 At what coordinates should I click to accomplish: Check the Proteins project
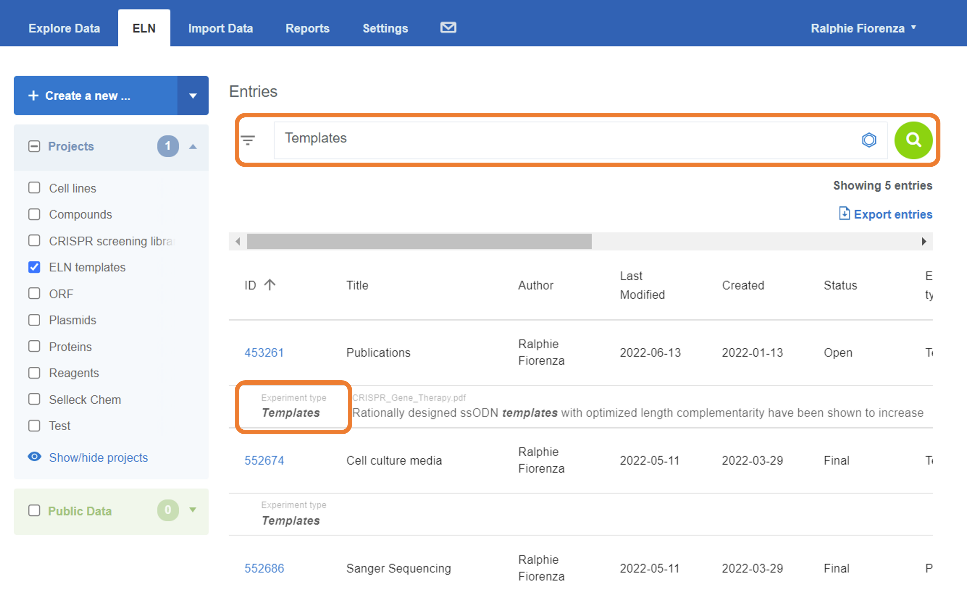click(x=34, y=346)
